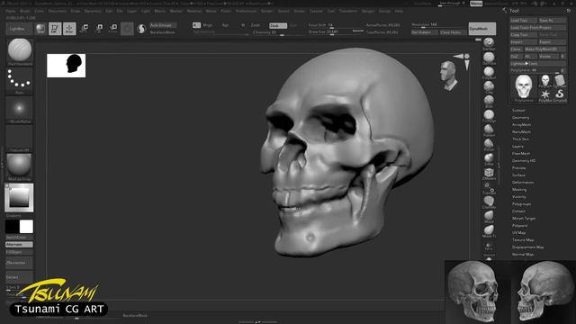This screenshot has height=324, width=576.
Task: Expand the Layers sub-palette
Action: (x=517, y=147)
